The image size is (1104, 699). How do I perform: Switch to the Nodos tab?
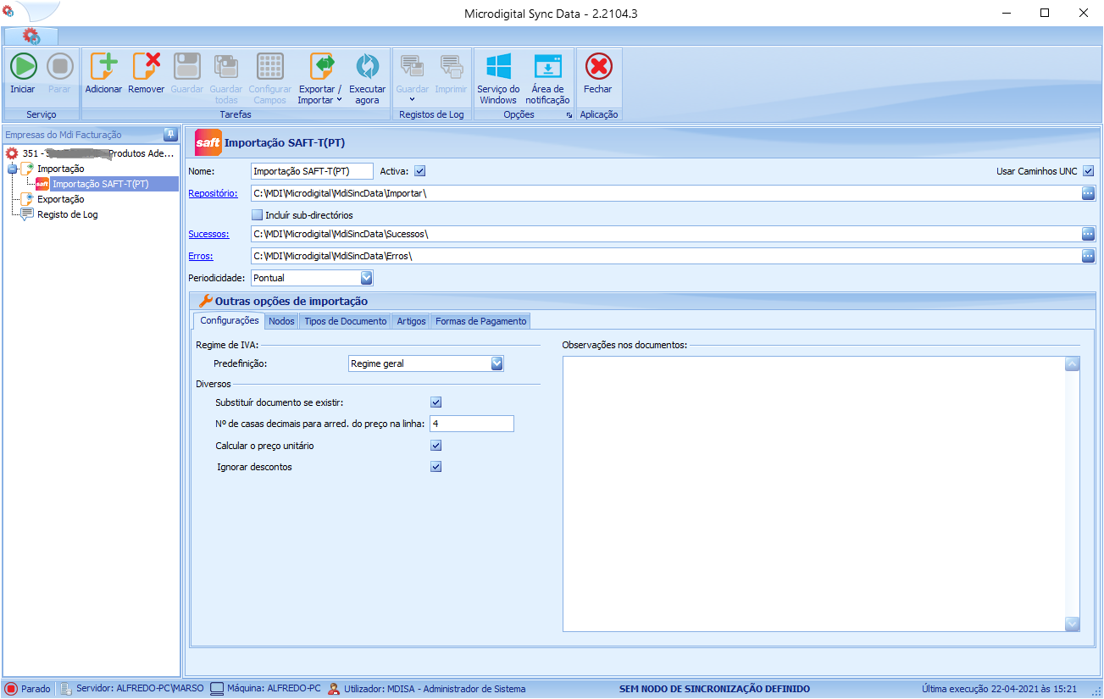281,321
